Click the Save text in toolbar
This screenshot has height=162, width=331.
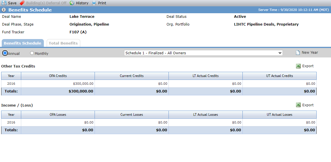pos(12,3)
